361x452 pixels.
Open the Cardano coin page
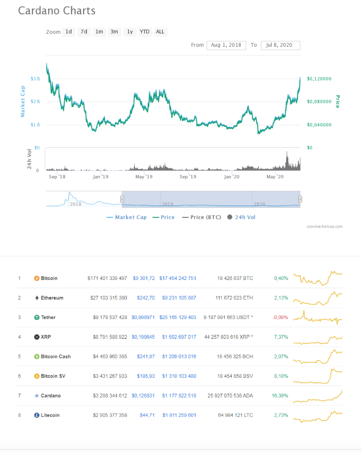click(51, 396)
